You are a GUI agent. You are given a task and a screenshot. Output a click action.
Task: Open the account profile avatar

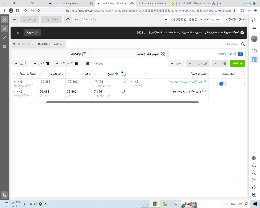(x=254, y=39)
